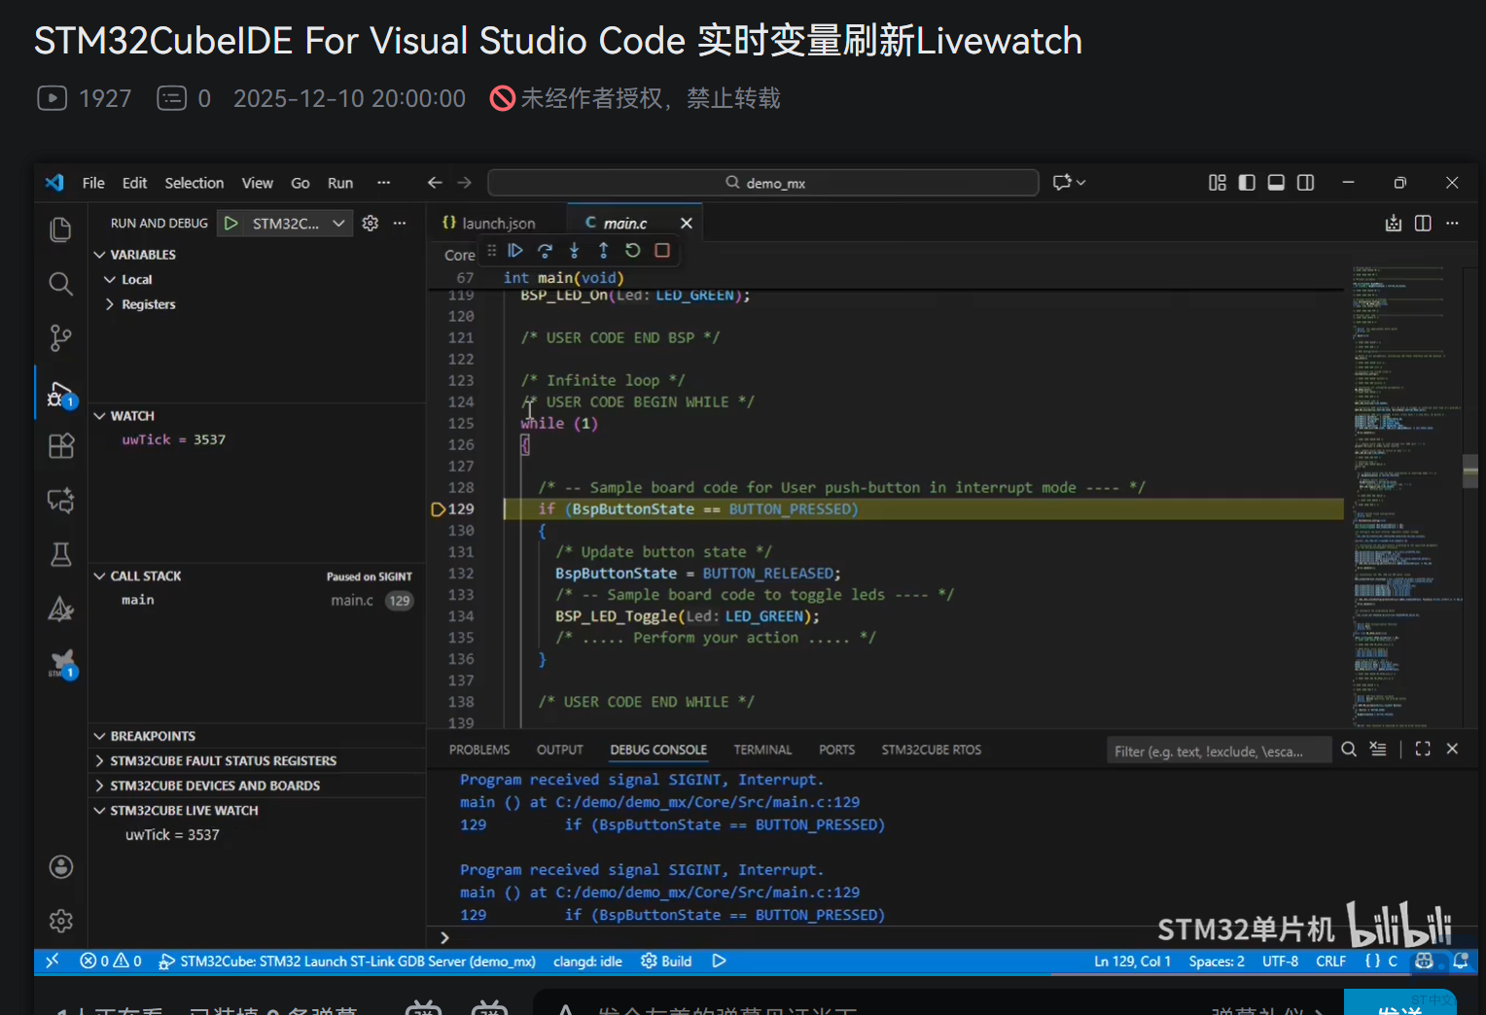Open launch.json via gear icon

click(x=371, y=224)
